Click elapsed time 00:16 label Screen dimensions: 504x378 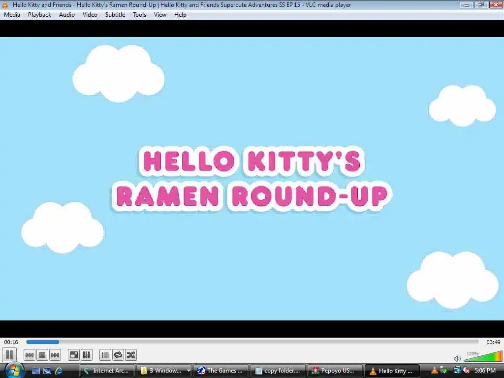coord(11,342)
